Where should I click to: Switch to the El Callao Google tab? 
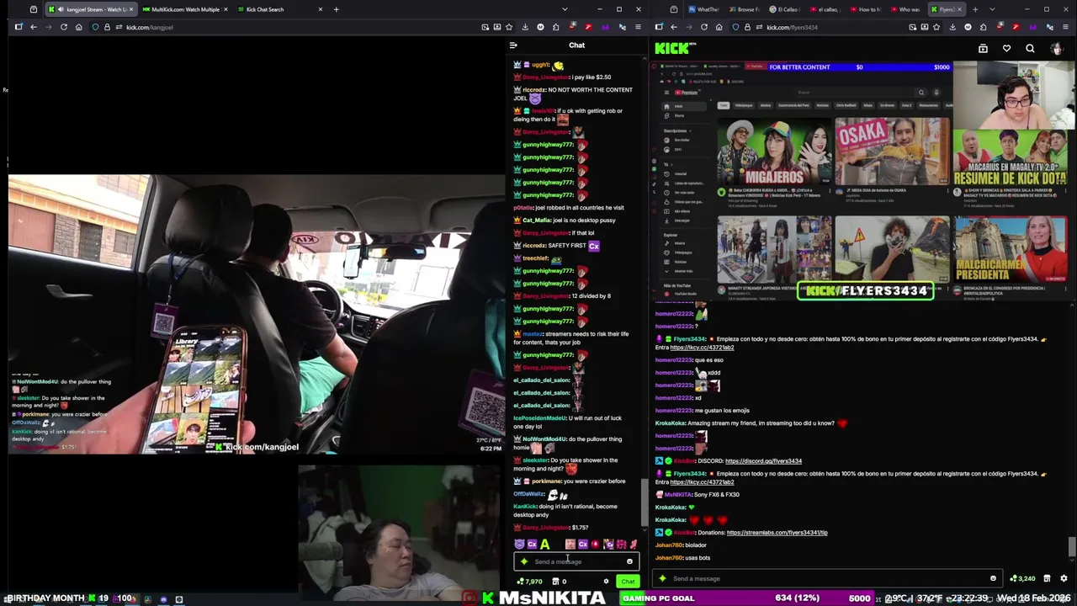coord(783,9)
